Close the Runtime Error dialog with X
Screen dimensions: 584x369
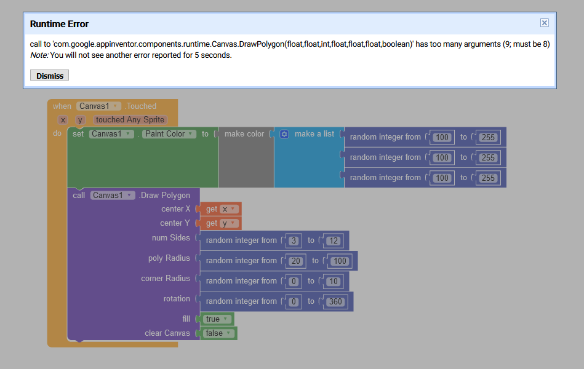(544, 23)
